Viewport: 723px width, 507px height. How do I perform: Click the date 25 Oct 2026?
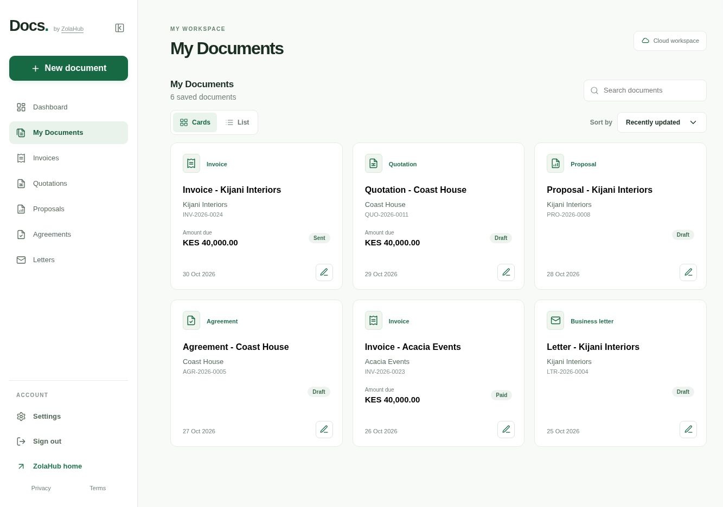tap(563, 431)
